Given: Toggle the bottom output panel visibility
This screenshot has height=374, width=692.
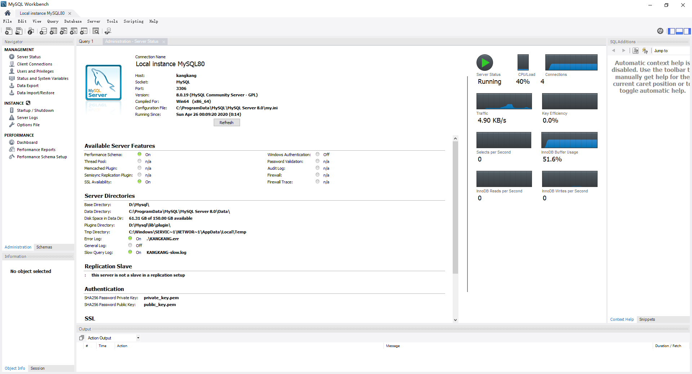Looking at the screenshot, I should (x=679, y=31).
